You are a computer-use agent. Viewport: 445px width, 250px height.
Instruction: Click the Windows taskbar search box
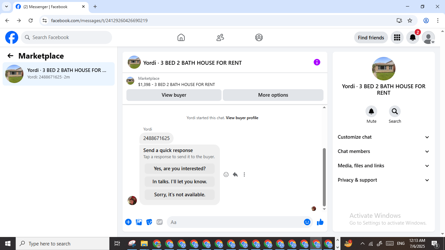pyautogui.click(x=63, y=243)
